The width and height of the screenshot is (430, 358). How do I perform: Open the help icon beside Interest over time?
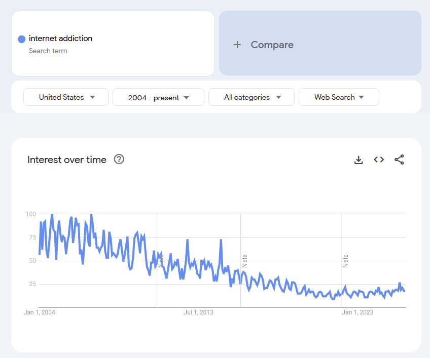pos(119,160)
